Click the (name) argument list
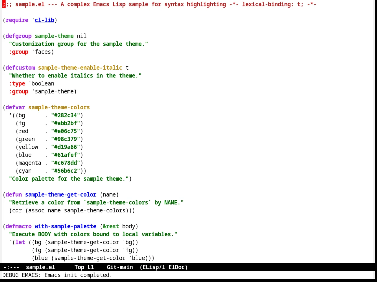Viewport: 377px width, 282px height. click(x=109, y=194)
